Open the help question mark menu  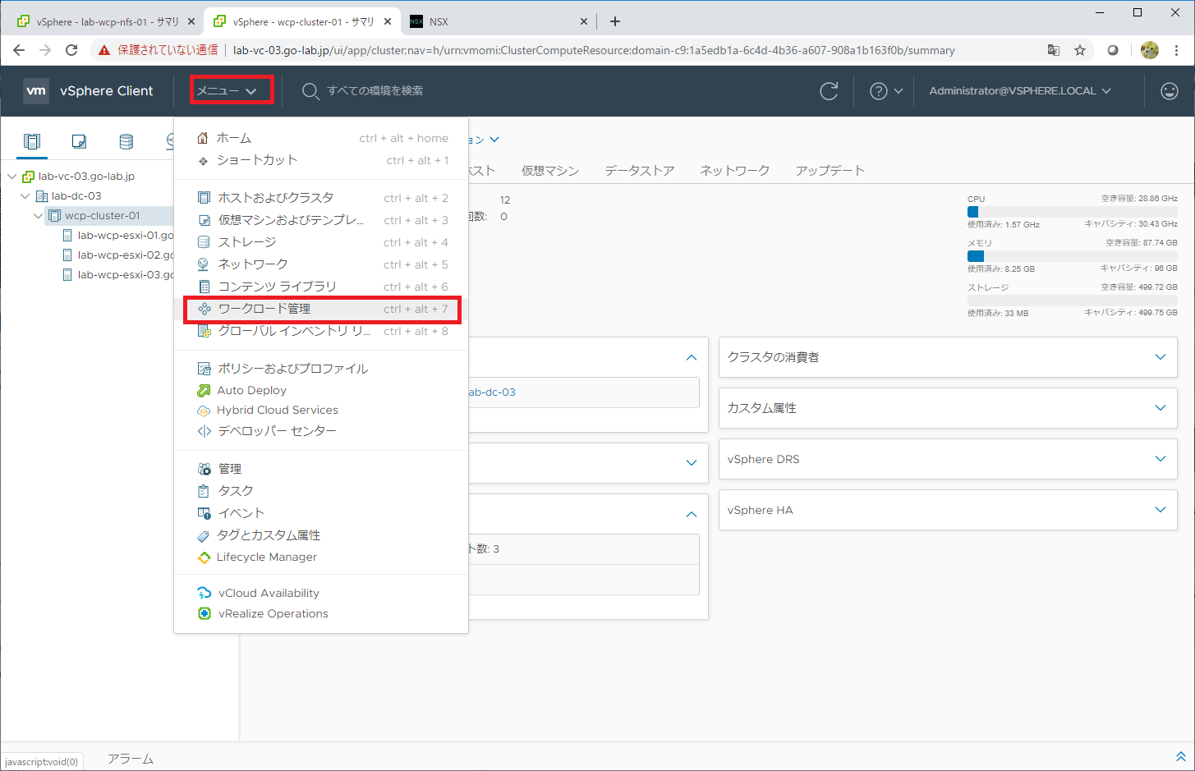[x=886, y=90]
